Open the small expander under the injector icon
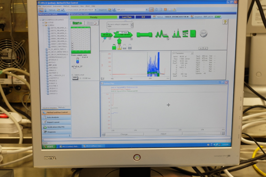The width and height of the screenshot is (266, 177). pyautogui.click(x=110, y=38)
